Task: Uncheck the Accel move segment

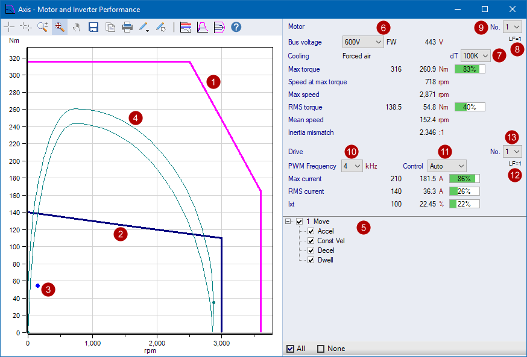Action: (311, 231)
